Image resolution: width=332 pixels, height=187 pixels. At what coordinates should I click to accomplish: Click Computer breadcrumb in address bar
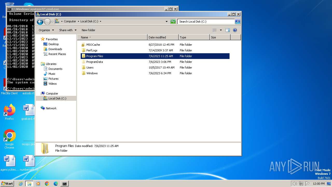(70, 22)
